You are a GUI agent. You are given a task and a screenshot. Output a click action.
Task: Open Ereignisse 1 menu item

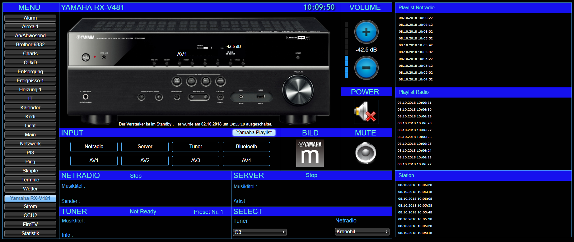tap(30, 81)
